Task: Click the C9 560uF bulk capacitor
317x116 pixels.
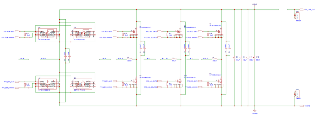Action: (x=234, y=58)
